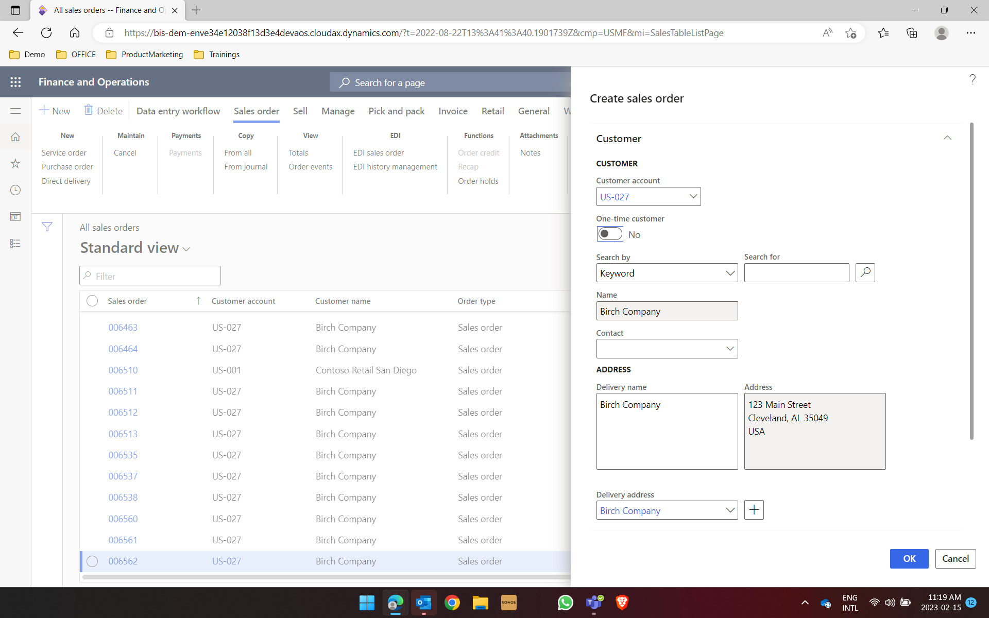Screen dimensions: 989x618
Task: Open Microsoft Teams from the taskbar
Action: pos(594,603)
